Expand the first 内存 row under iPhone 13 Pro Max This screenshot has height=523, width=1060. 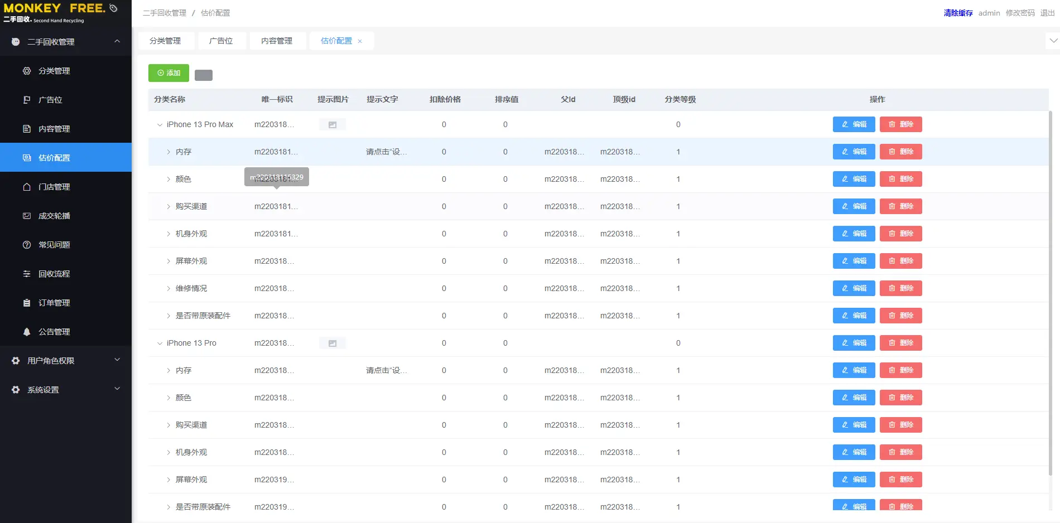tap(168, 152)
